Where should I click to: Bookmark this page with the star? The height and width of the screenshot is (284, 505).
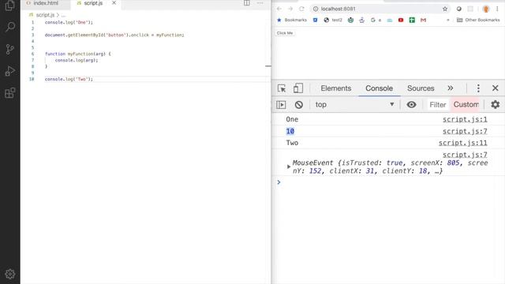click(445, 9)
